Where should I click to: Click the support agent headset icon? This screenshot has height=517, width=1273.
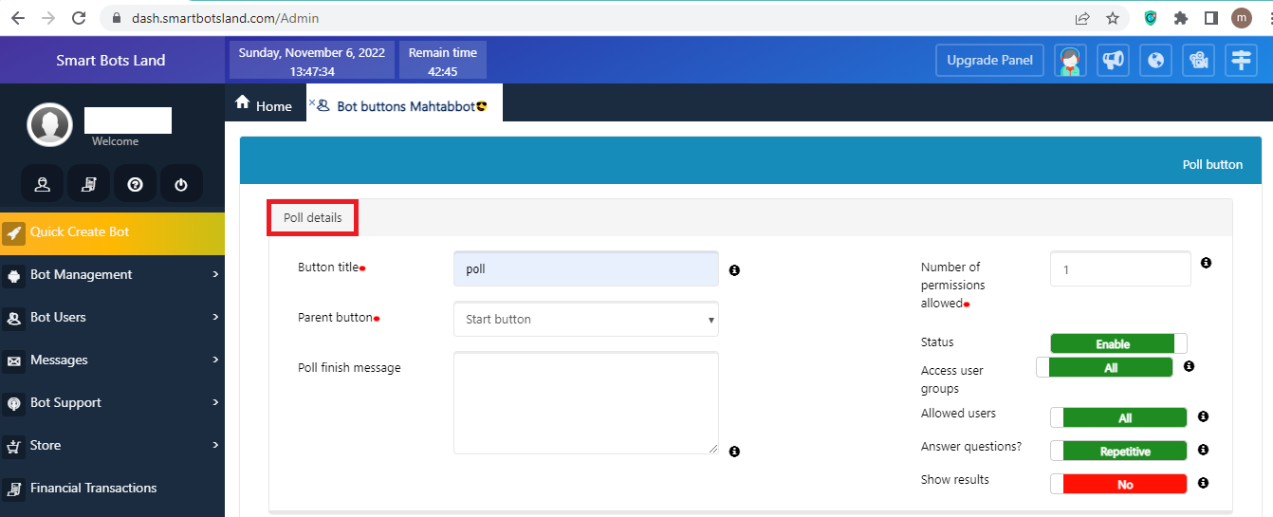(1070, 60)
